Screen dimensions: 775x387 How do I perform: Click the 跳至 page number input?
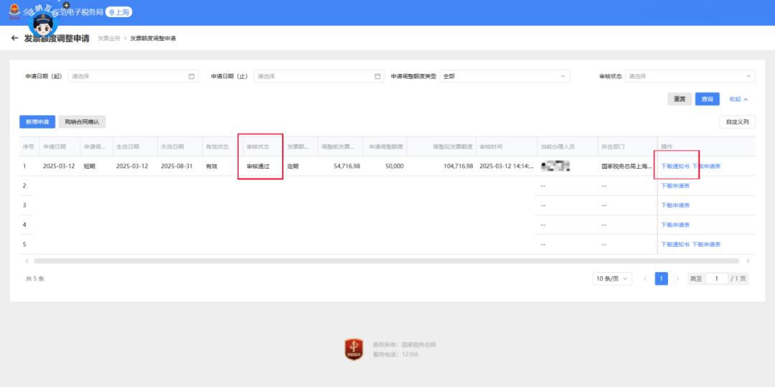click(x=715, y=279)
